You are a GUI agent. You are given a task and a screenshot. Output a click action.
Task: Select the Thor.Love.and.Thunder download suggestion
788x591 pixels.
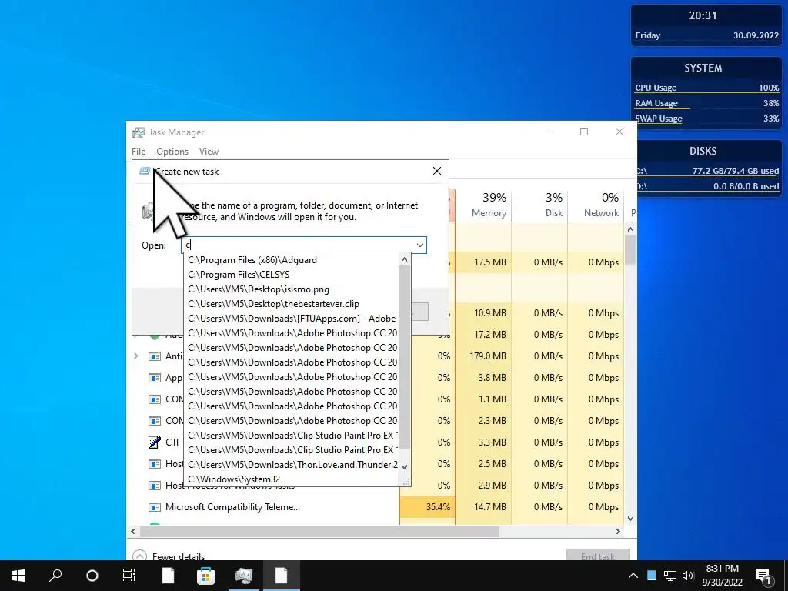(292, 464)
